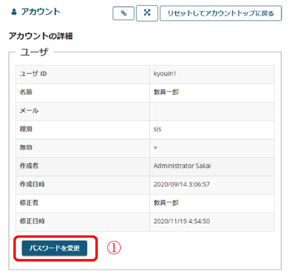Click the user silhouette icon beside アカウント

pyautogui.click(x=14, y=12)
